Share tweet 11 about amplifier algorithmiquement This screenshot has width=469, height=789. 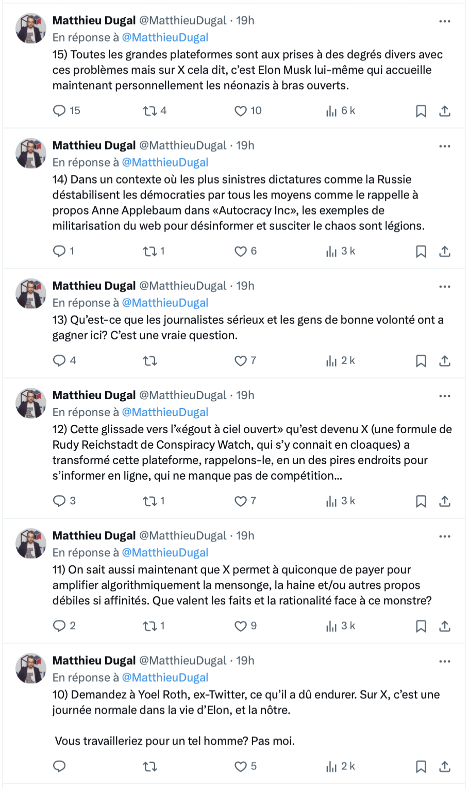[445, 626]
